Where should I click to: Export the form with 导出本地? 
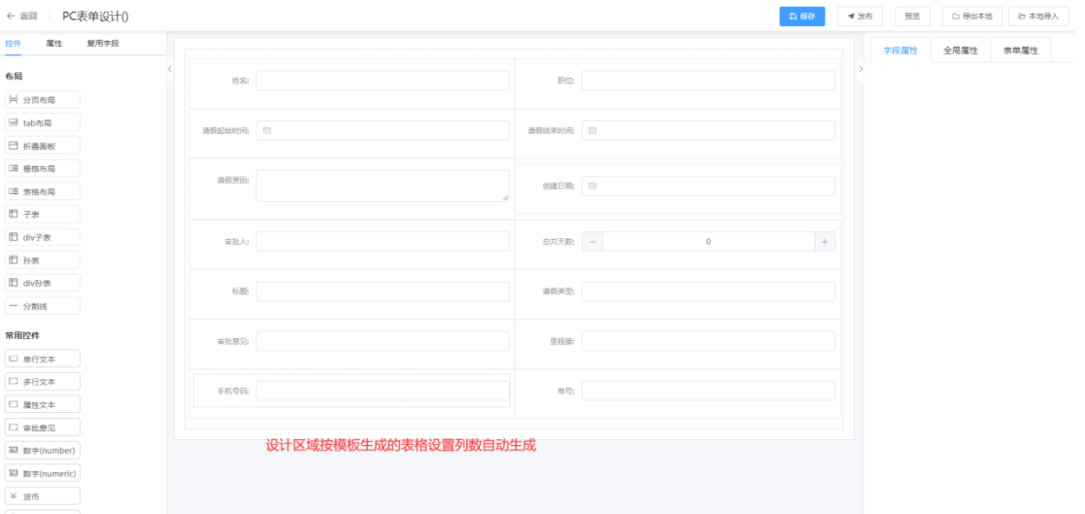tap(972, 17)
